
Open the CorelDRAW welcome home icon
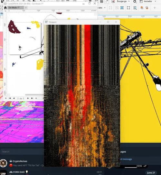point(5,7)
